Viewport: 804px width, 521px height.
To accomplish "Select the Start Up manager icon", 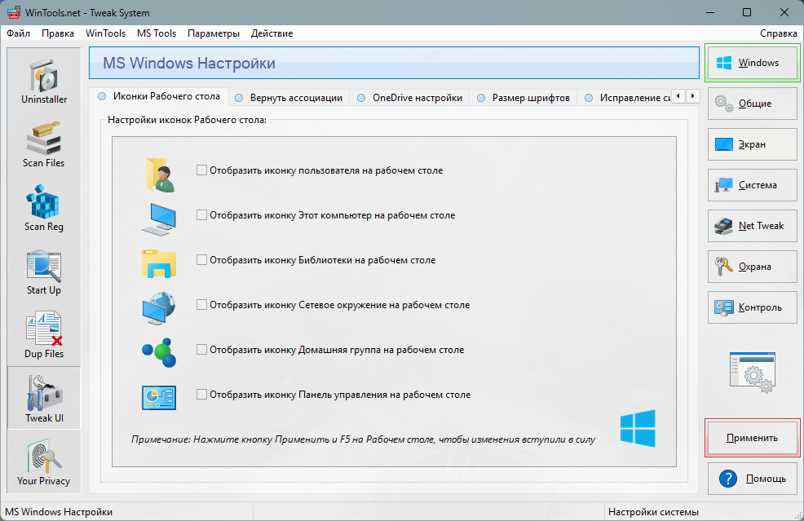I will coord(44,272).
